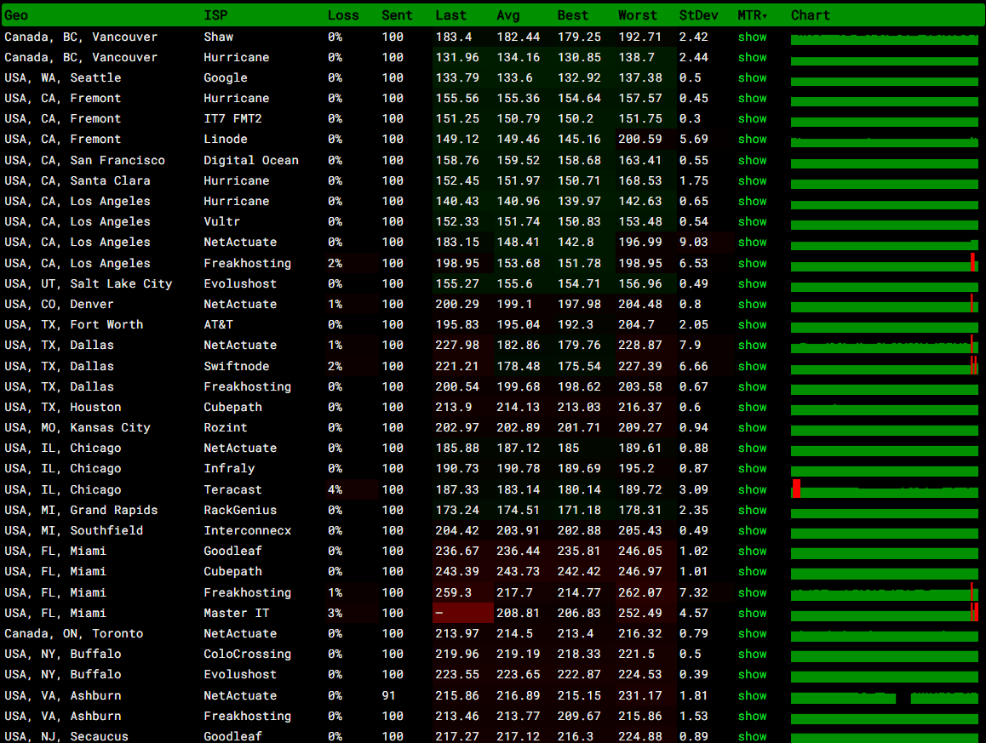Sort by the ISP column header
The width and height of the screenshot is (986, 743).
coord(215,15)
